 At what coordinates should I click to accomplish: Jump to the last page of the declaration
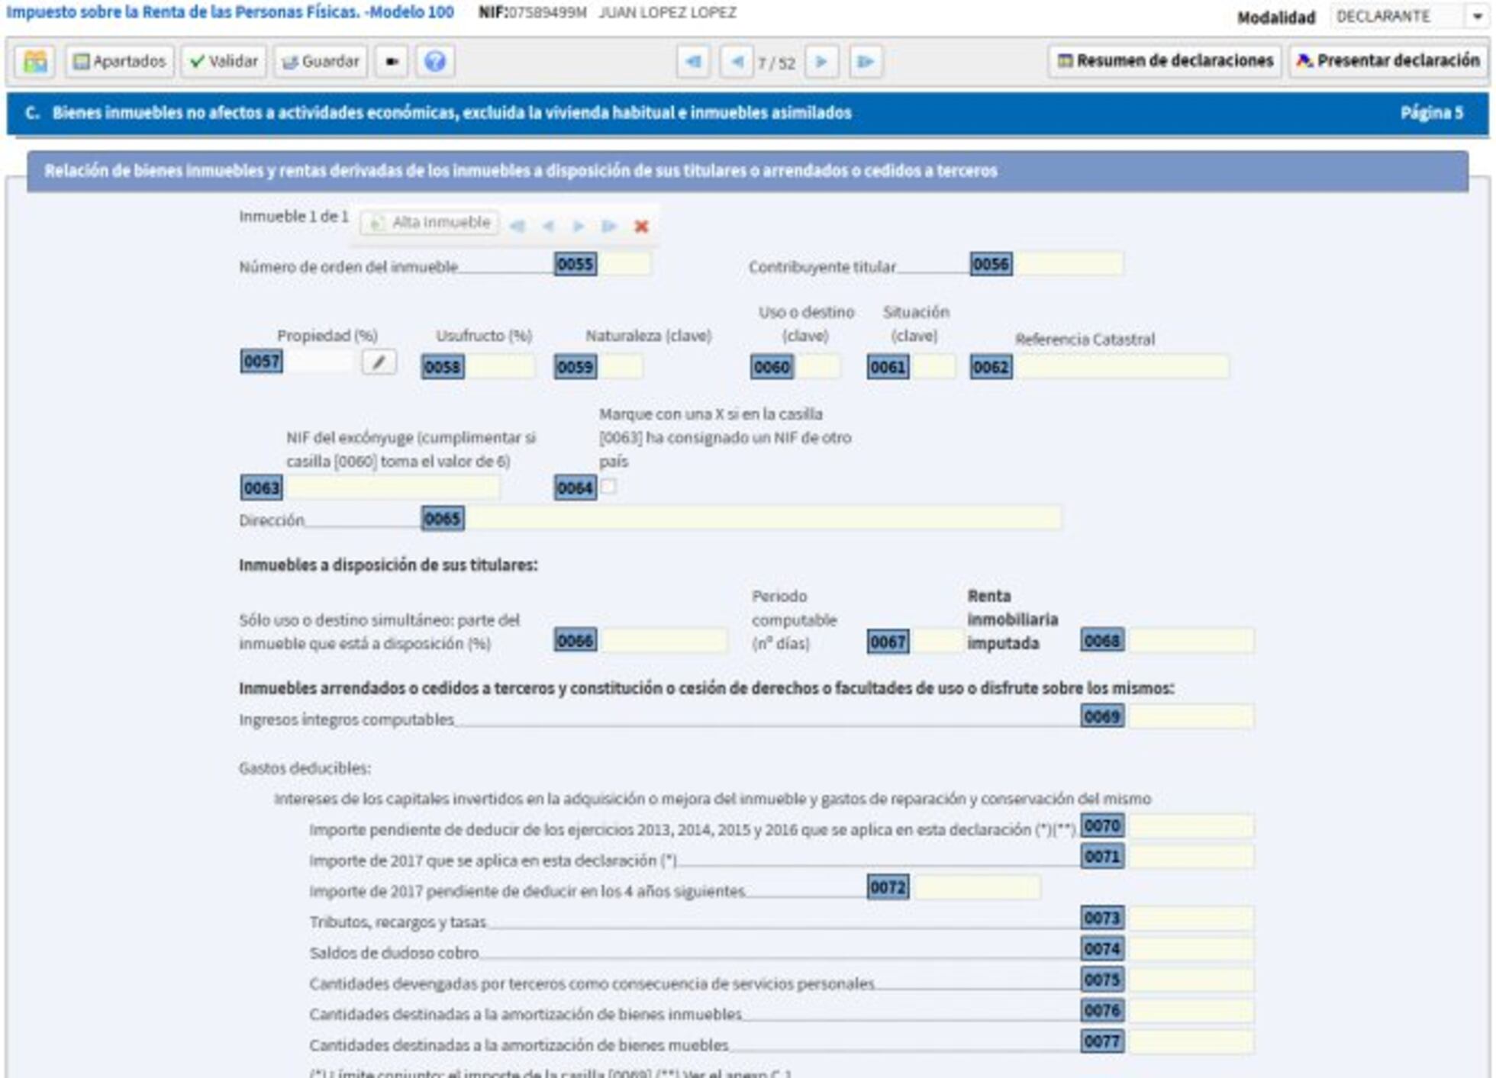[865, 62]
